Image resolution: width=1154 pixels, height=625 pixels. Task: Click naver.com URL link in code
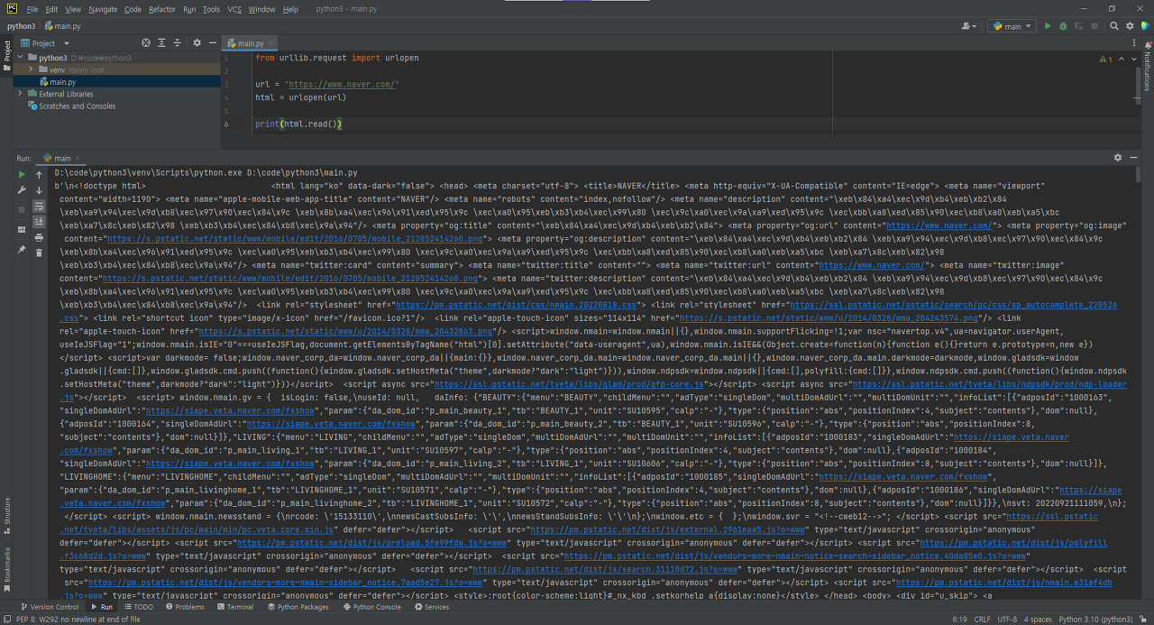[342, 84]
